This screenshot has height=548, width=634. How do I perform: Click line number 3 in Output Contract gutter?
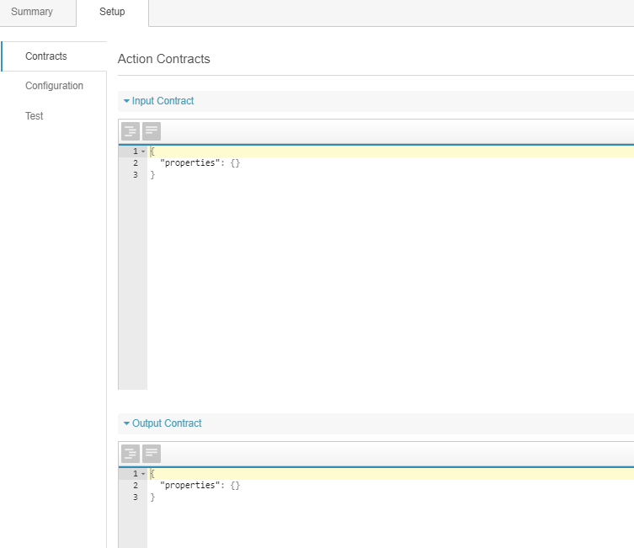[x=136, y=497]
